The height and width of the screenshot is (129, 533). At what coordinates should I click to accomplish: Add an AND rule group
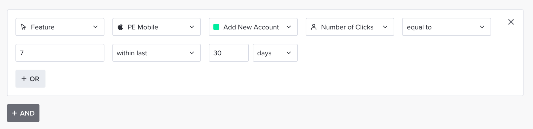[x=23, y=113]
